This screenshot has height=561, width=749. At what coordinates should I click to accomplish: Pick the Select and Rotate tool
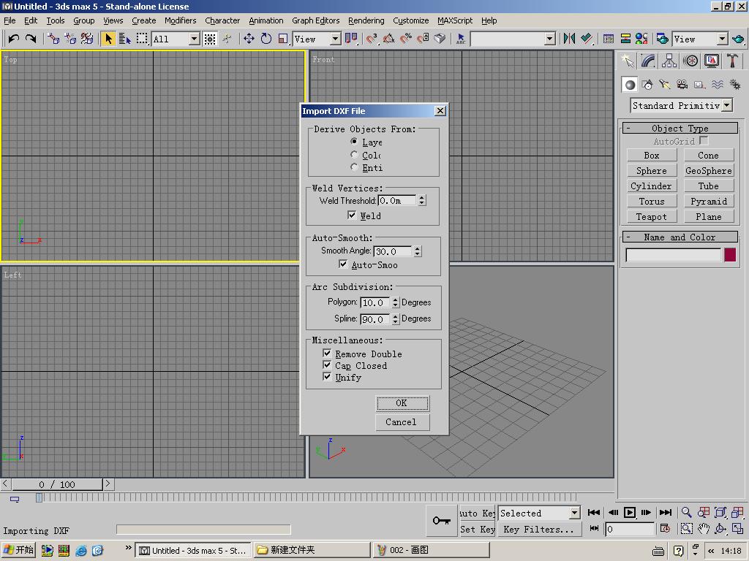click(266, 39)
